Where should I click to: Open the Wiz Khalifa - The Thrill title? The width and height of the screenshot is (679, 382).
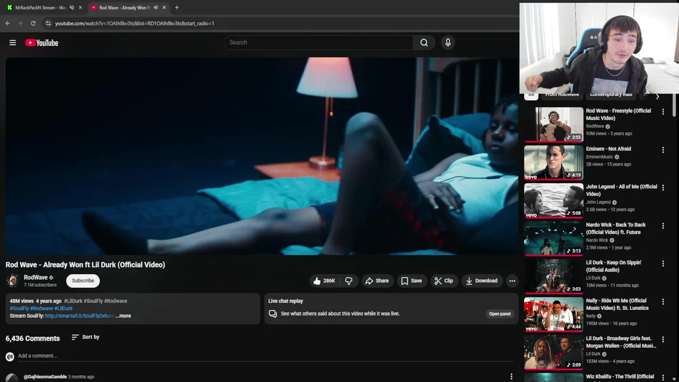[x=620, y=377]
